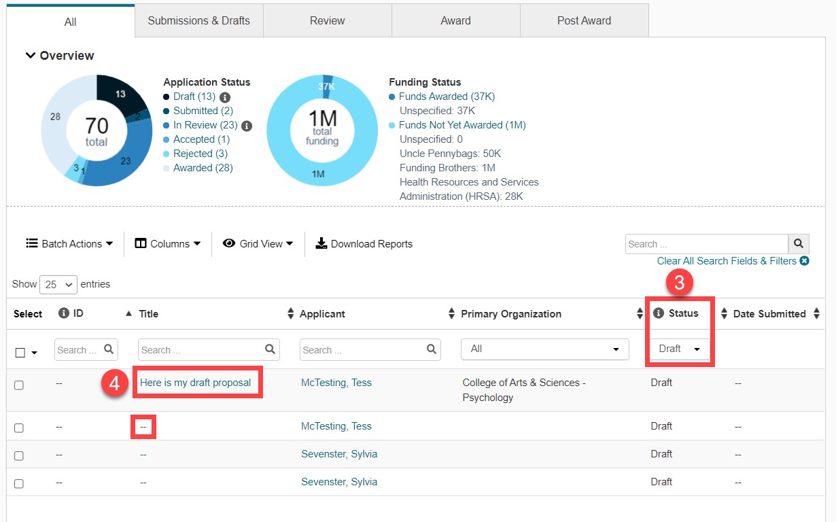This screenshot has width=836, height=522.
Task: Click the Columns panel icon
Action: coord(141,243)
